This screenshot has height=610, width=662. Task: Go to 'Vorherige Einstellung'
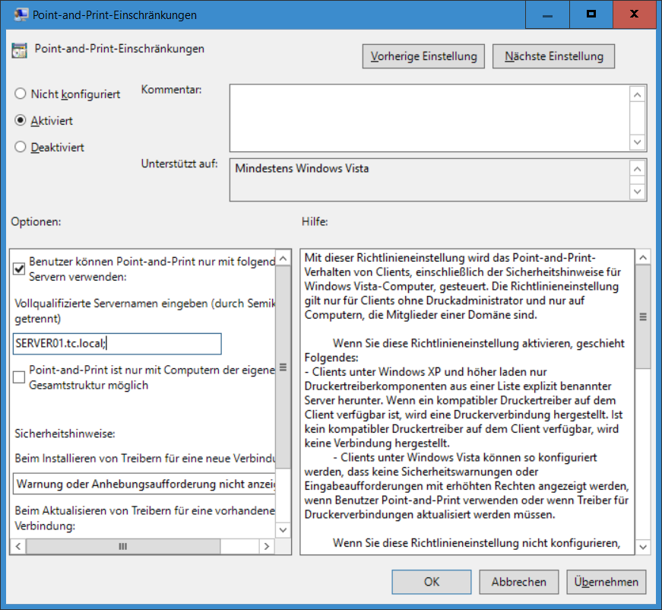[x=423, y=56]
